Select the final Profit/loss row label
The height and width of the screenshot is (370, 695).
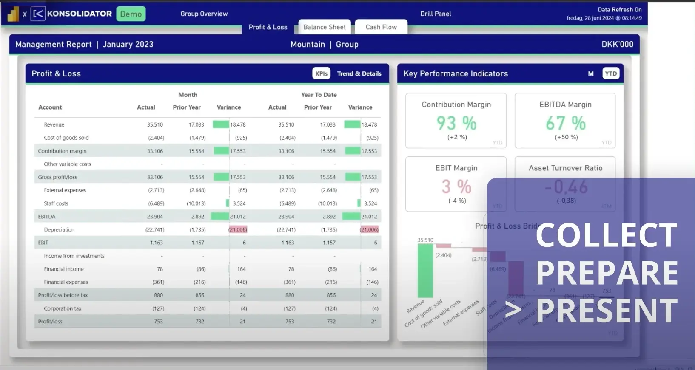[x=50, y=322]
